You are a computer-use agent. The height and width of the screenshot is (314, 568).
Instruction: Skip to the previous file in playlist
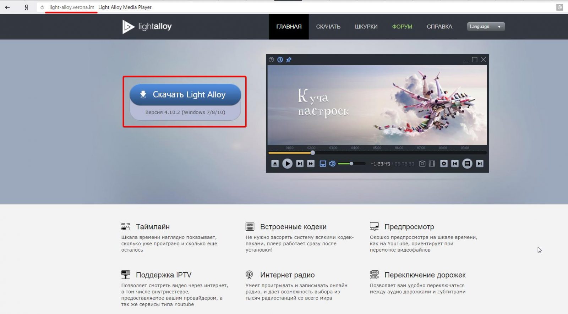(455, 164)
